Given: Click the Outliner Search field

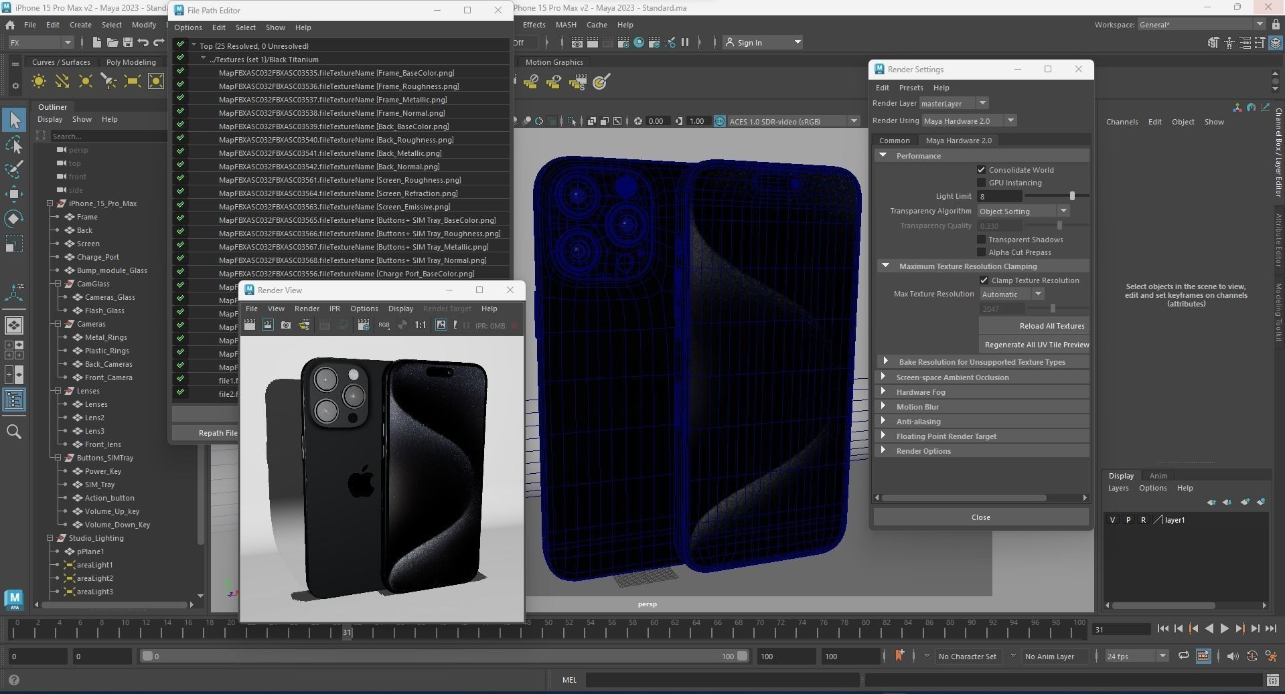Looking at the screenshot, I should [x=108, y=136].
